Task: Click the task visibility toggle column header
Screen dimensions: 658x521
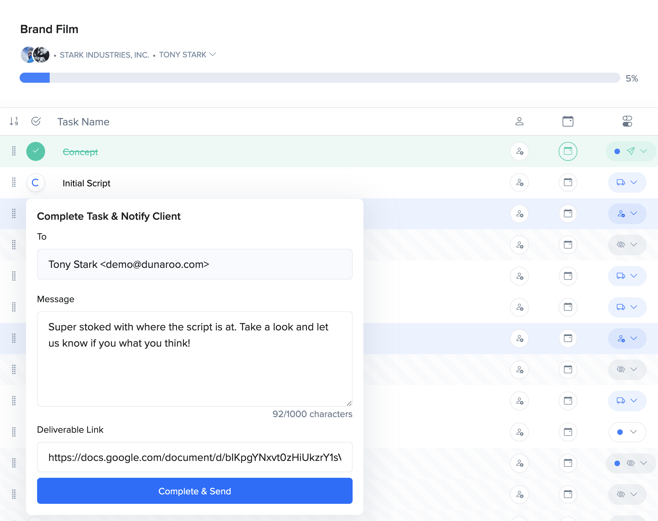Action: coord(627,121)
